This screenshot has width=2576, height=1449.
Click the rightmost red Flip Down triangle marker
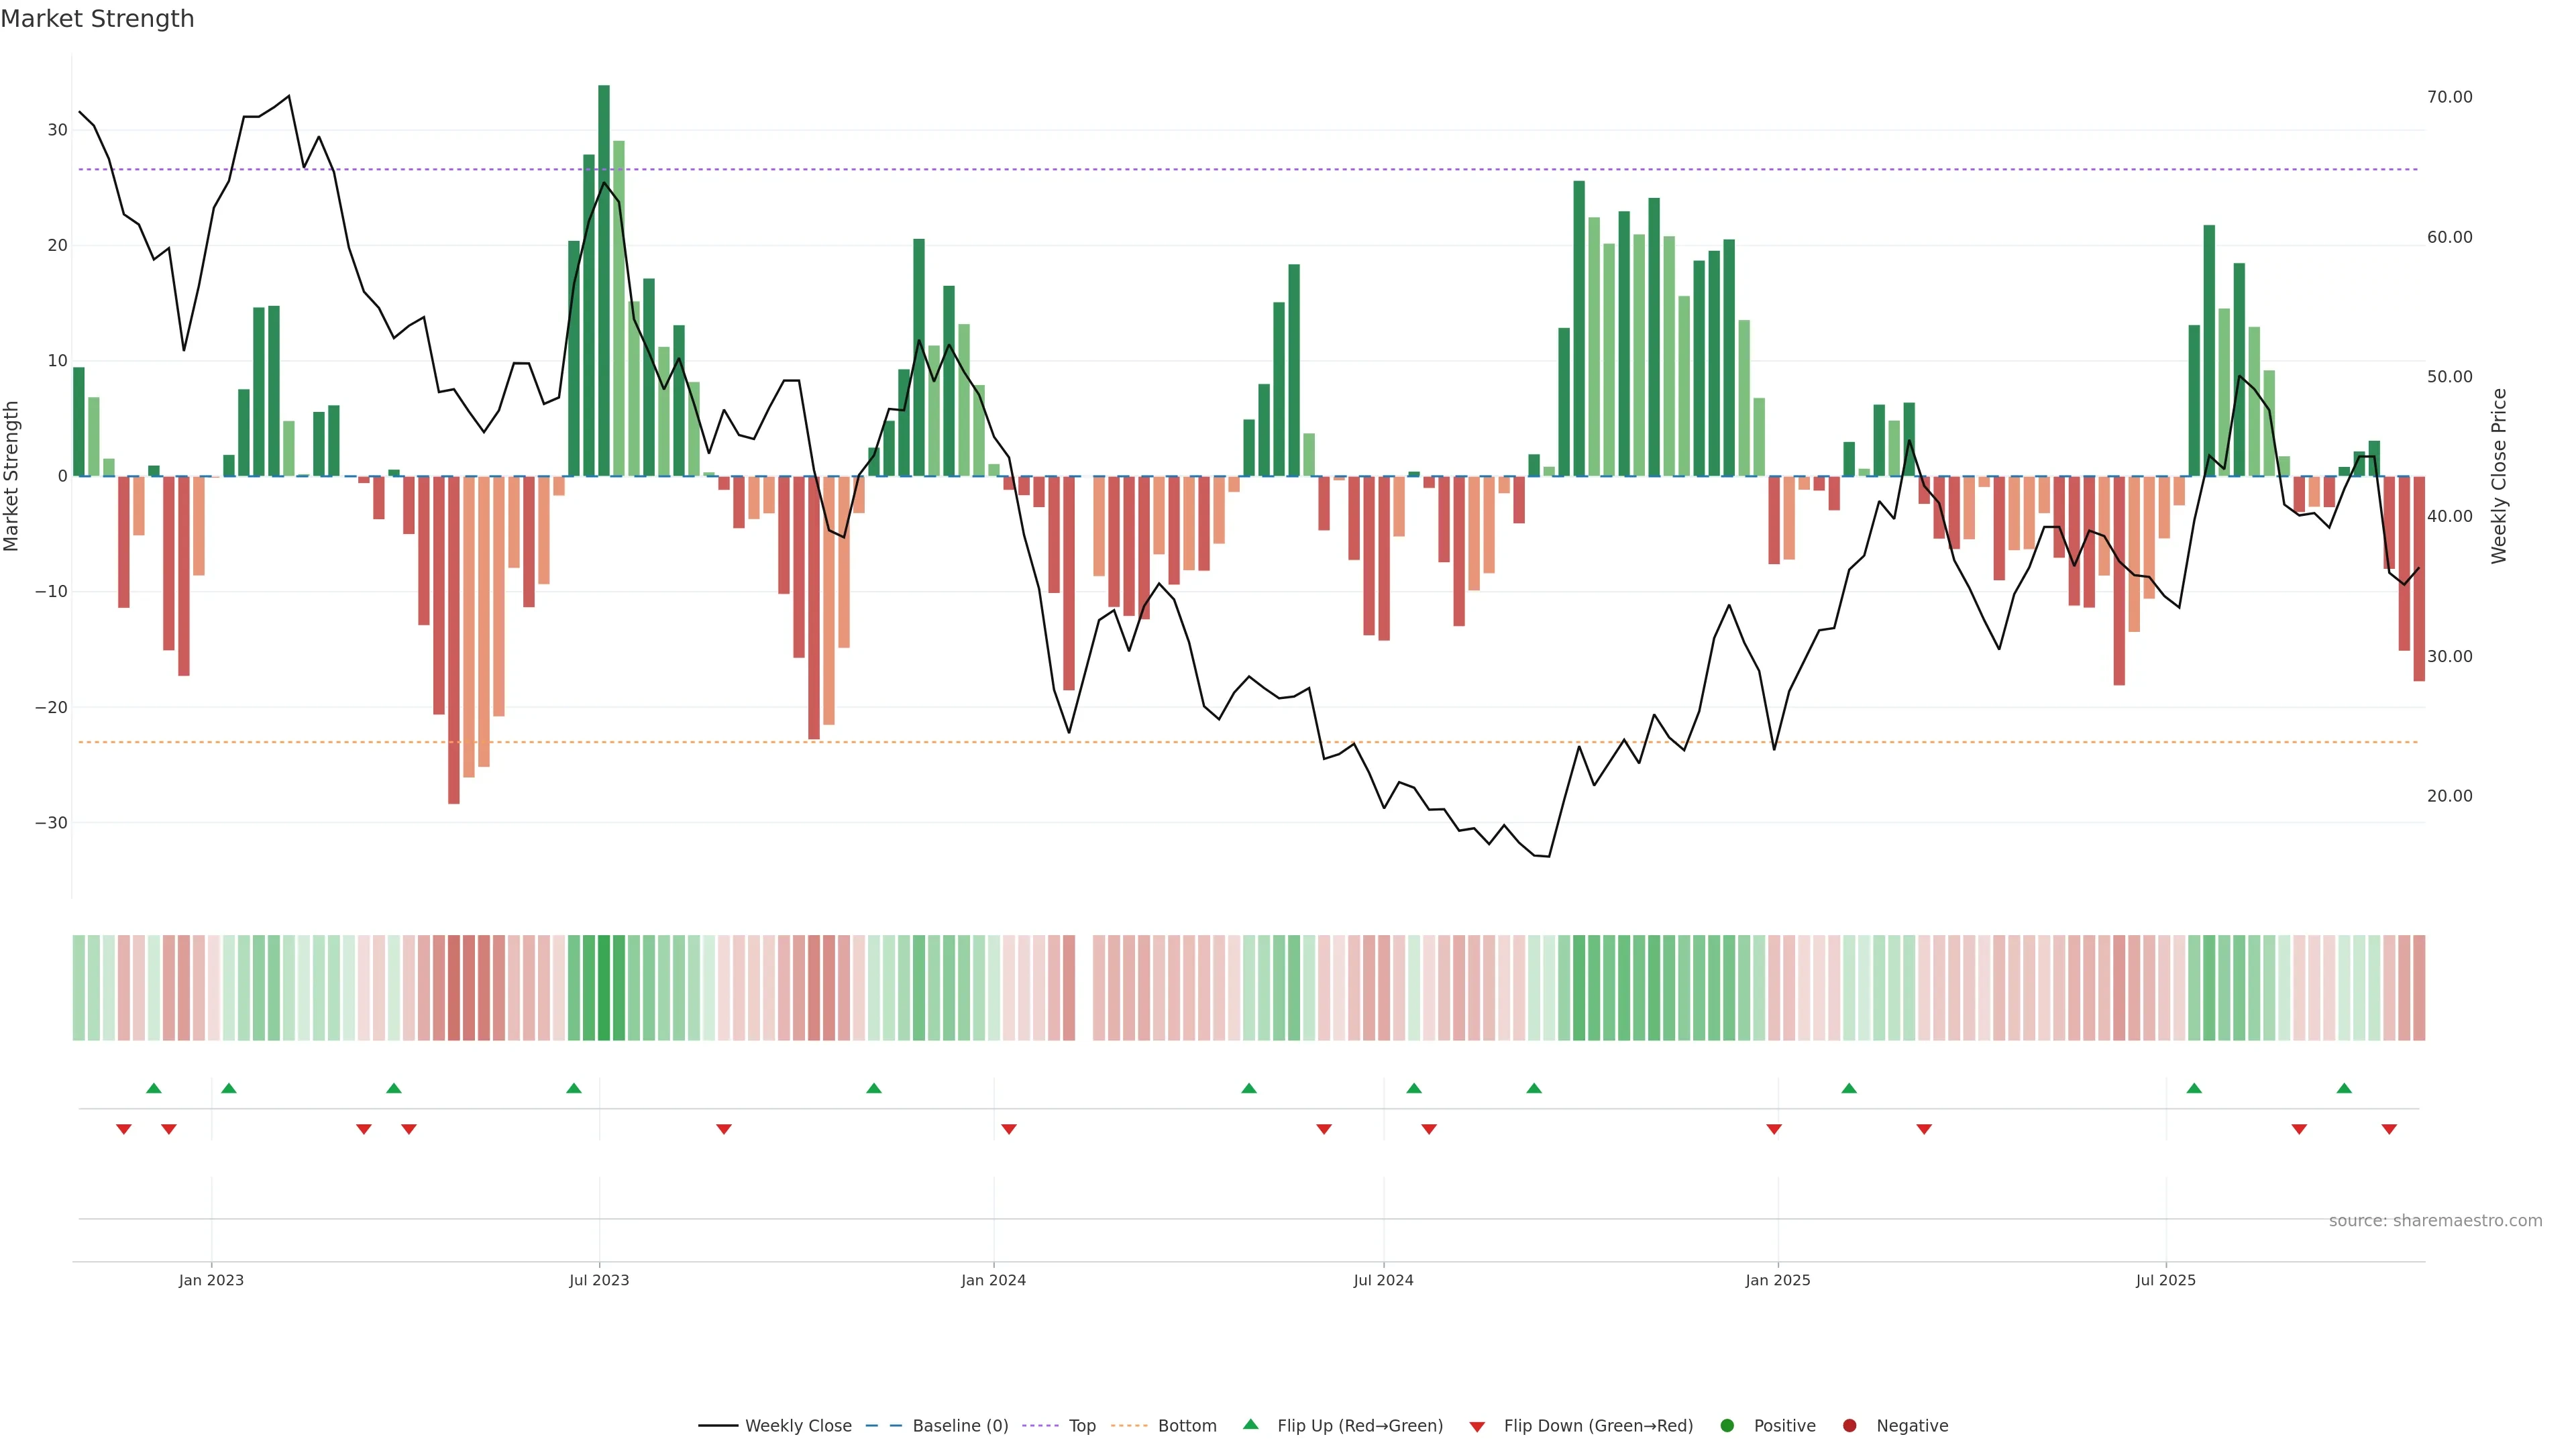[x=2389, y=1129]
